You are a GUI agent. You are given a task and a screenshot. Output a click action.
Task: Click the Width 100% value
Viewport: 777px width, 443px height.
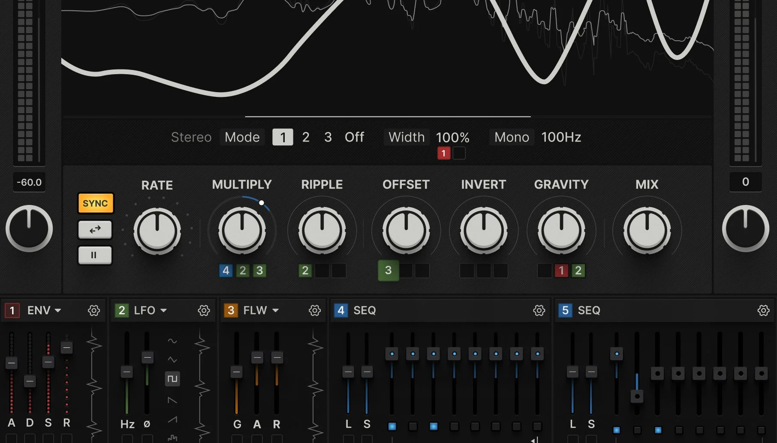[x=453, y=137]
